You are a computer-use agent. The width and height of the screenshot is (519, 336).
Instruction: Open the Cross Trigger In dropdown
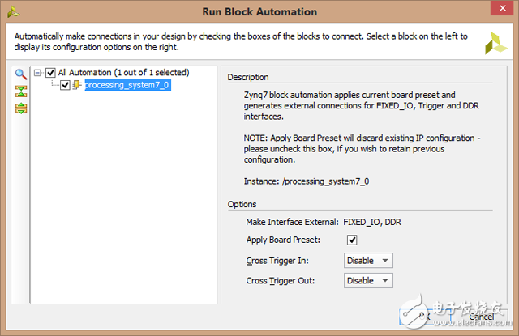(368, 260)
